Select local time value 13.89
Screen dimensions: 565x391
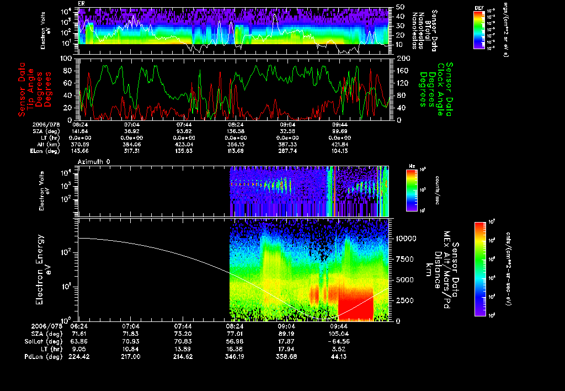point(183,349)
